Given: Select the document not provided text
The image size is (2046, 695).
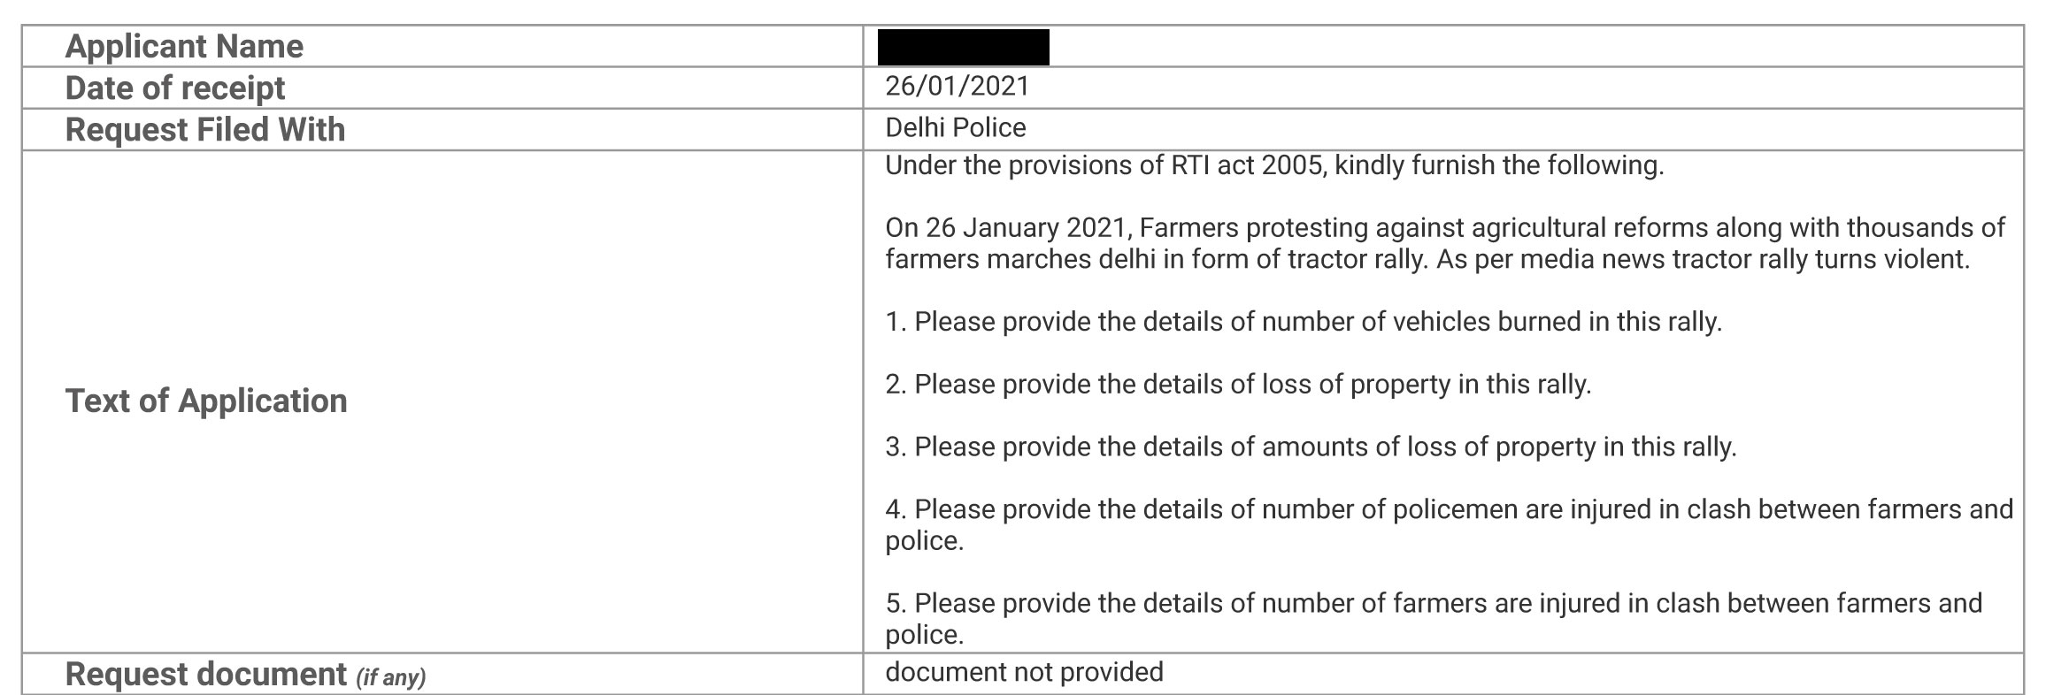Looking at the screenshot, I should coord(1024,672).
